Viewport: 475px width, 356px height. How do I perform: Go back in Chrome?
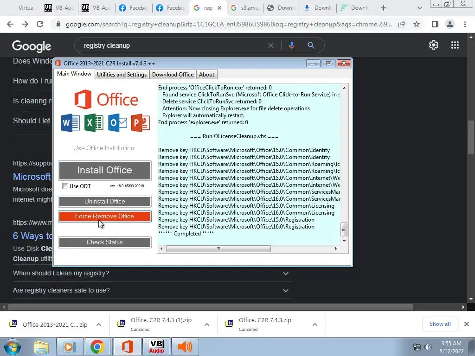[10, 24]
